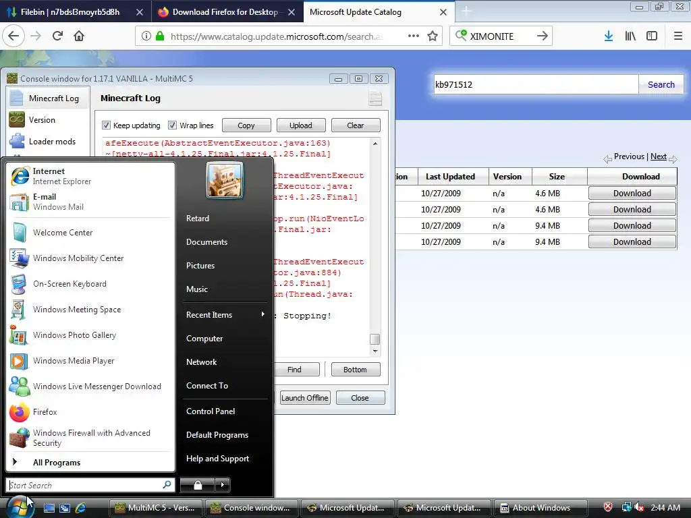Screen dimensions: 691x518
Task: Click Bottom button in log window
Action: [x=355, y=370]
